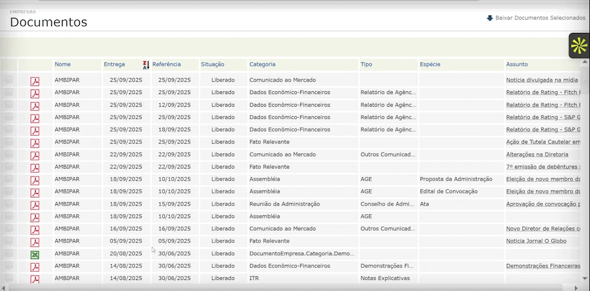Click the green Excel icon dated 20/08/2025
590x291 pixels.
click(x=35, y=255)
